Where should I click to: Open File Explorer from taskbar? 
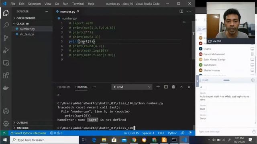(x=104, y=140)
